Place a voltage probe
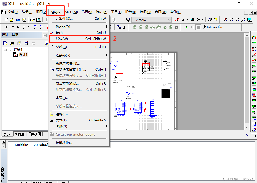Viewport: 257px width, 183px height. (135, 27)
